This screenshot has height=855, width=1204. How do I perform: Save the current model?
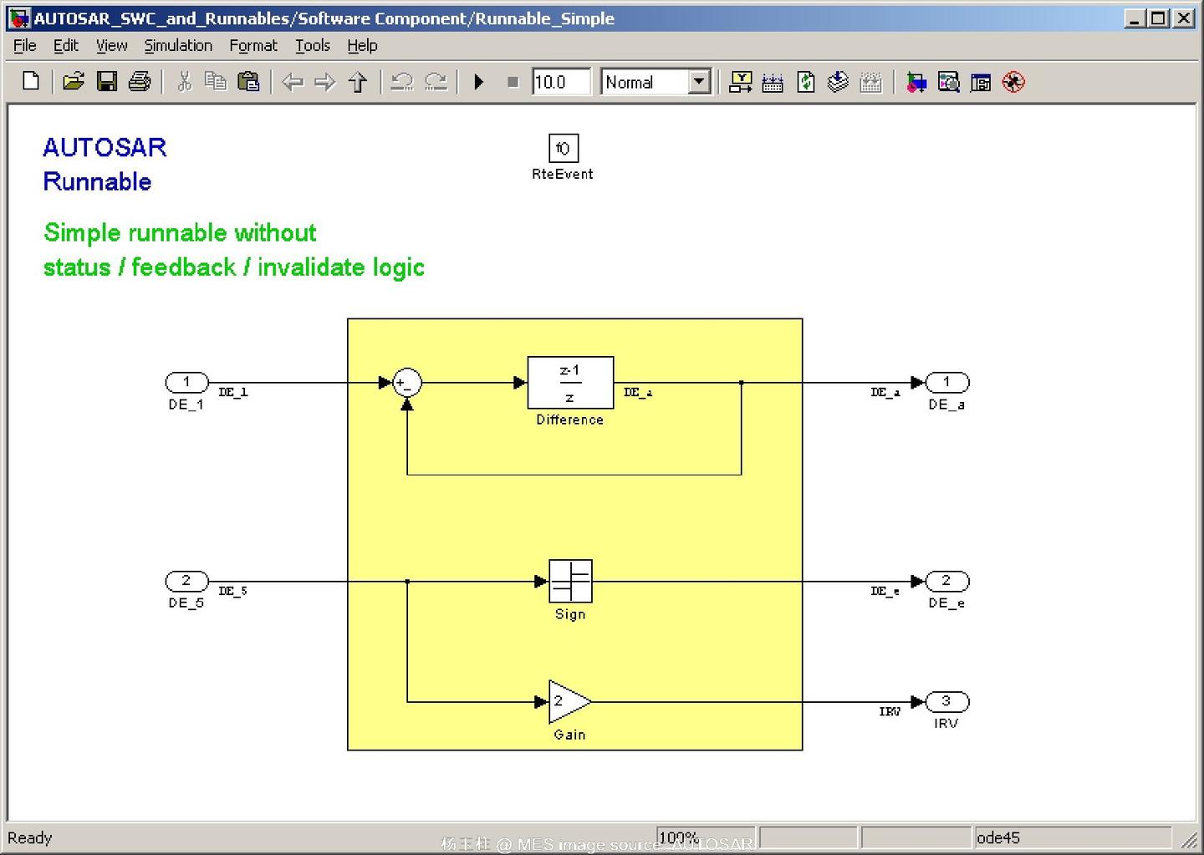pyautogui.click(x=108, y=81)
